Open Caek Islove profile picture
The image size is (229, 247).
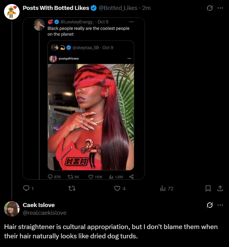tap(12, 209)
